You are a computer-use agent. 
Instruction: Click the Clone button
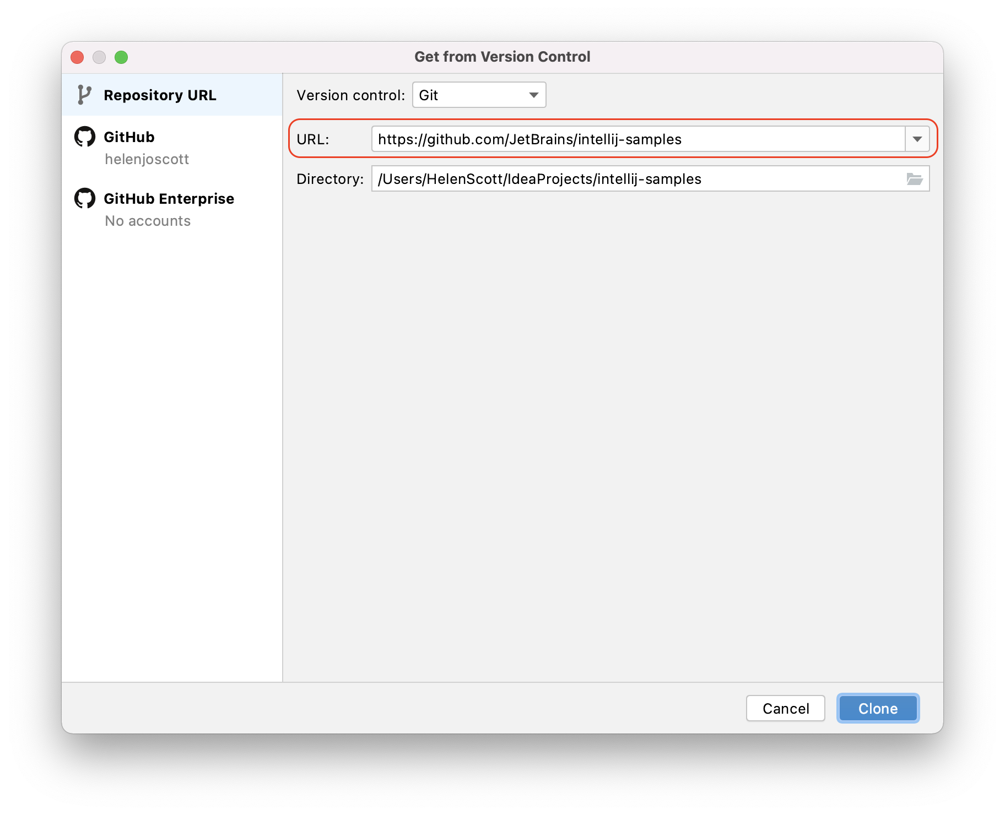click(878, 708)
